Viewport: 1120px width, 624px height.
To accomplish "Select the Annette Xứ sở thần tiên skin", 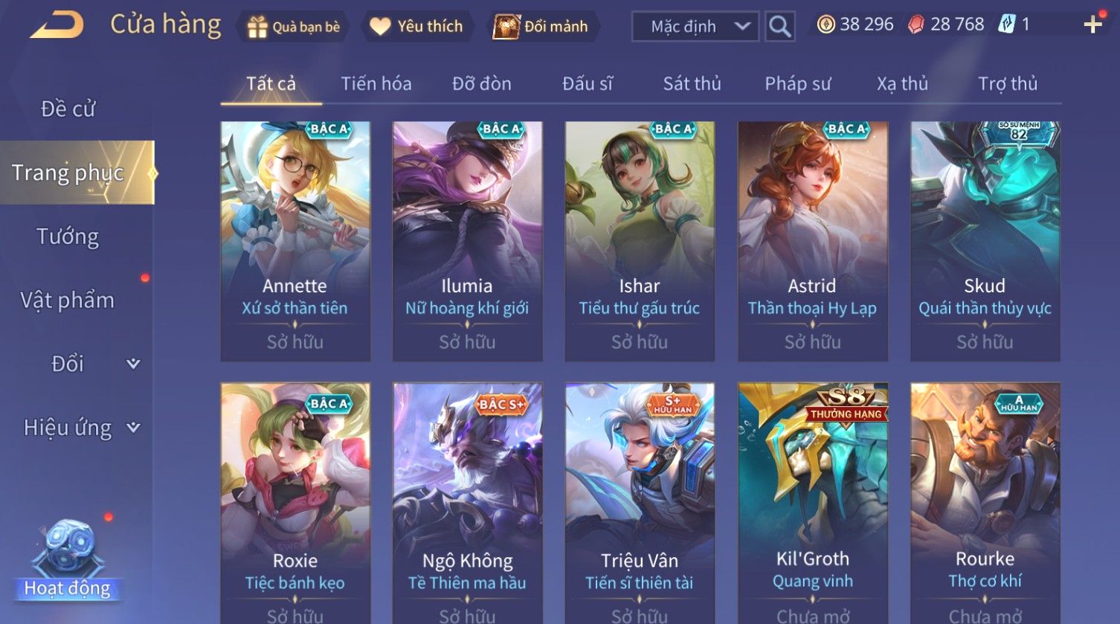I will [x=295, y=241].
